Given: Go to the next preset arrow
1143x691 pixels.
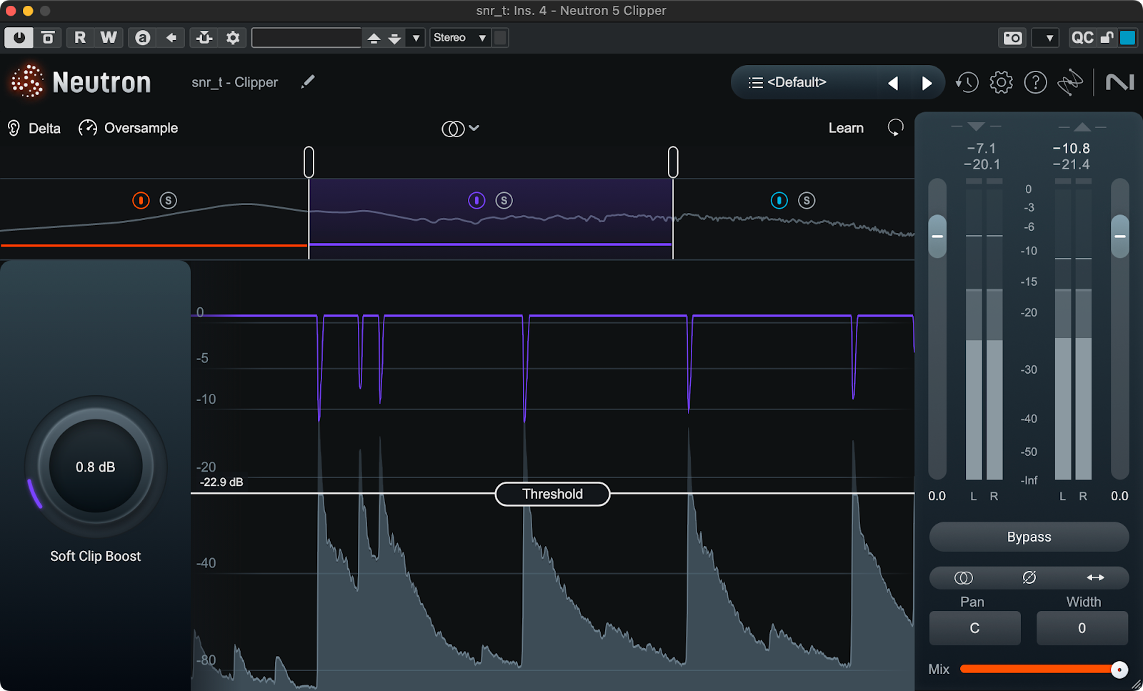Looking at the screenshot, I should coord(927,84).
